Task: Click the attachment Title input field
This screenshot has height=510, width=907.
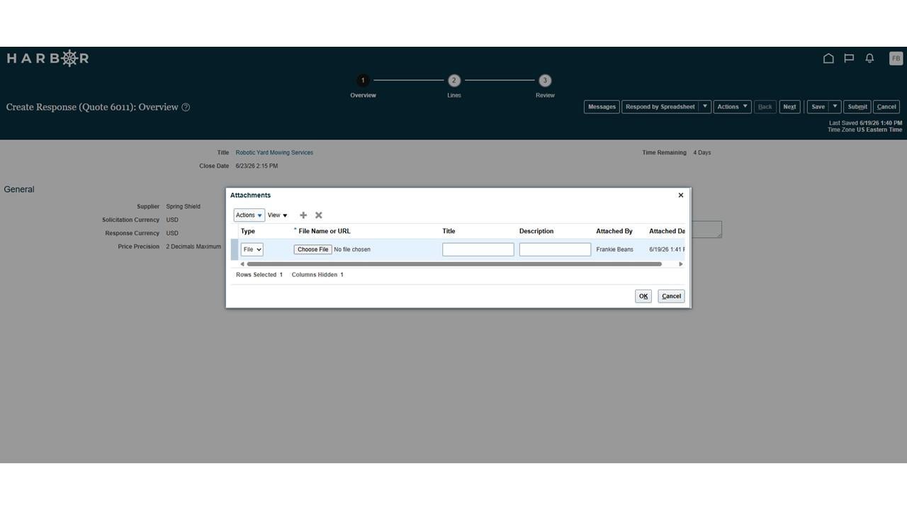Action: [478, 249]
